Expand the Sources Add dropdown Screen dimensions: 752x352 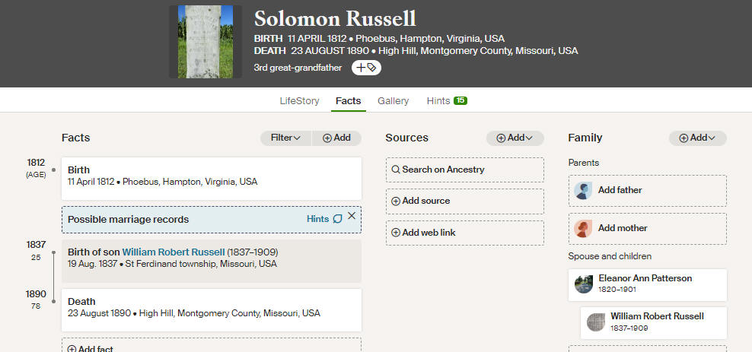pos(515,138)
